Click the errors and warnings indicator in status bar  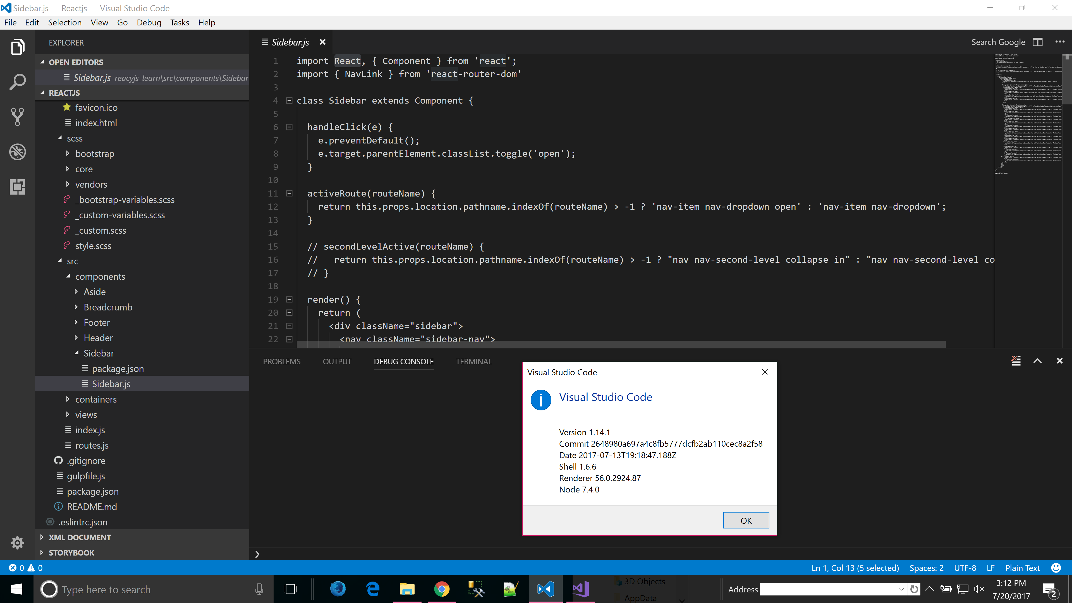coord(25,567)
